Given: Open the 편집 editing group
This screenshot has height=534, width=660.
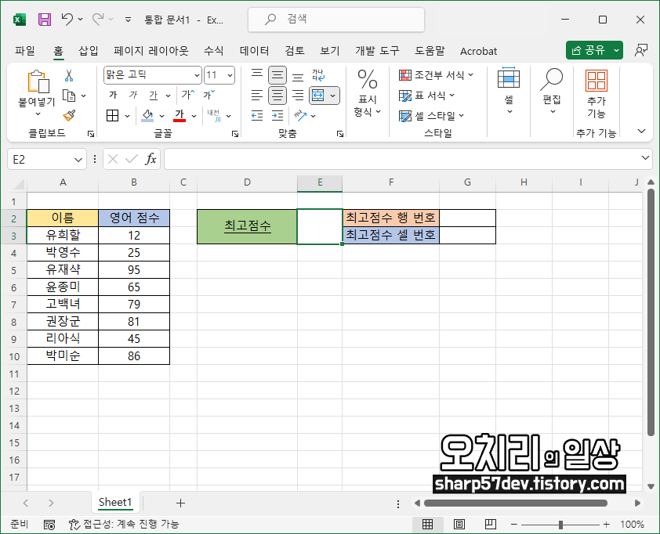Looking at the screenshot, I should [x=552, y=91].
